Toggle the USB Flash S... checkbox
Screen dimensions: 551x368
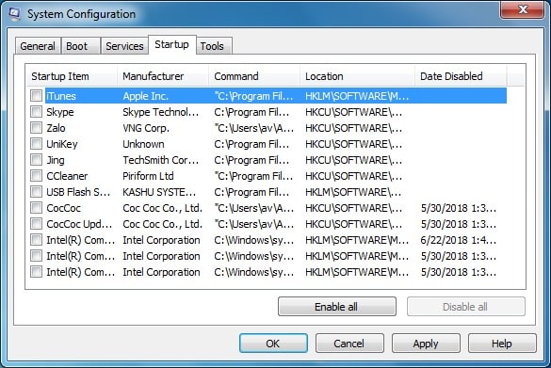tap(36, 192)
